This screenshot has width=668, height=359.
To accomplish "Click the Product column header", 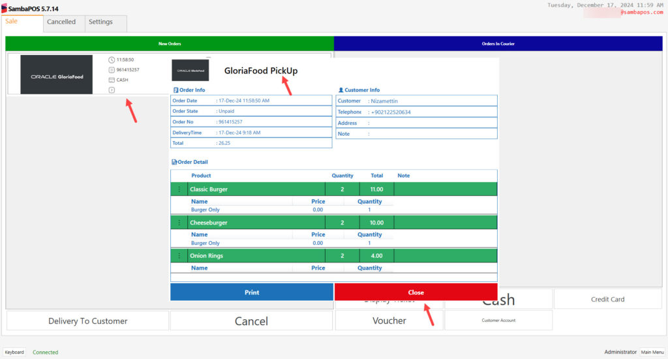I will click(201, 175).
